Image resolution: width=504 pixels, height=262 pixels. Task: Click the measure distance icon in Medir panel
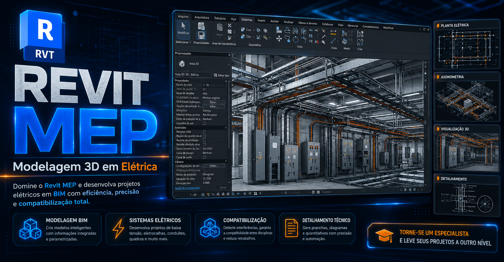coord(344,33)
